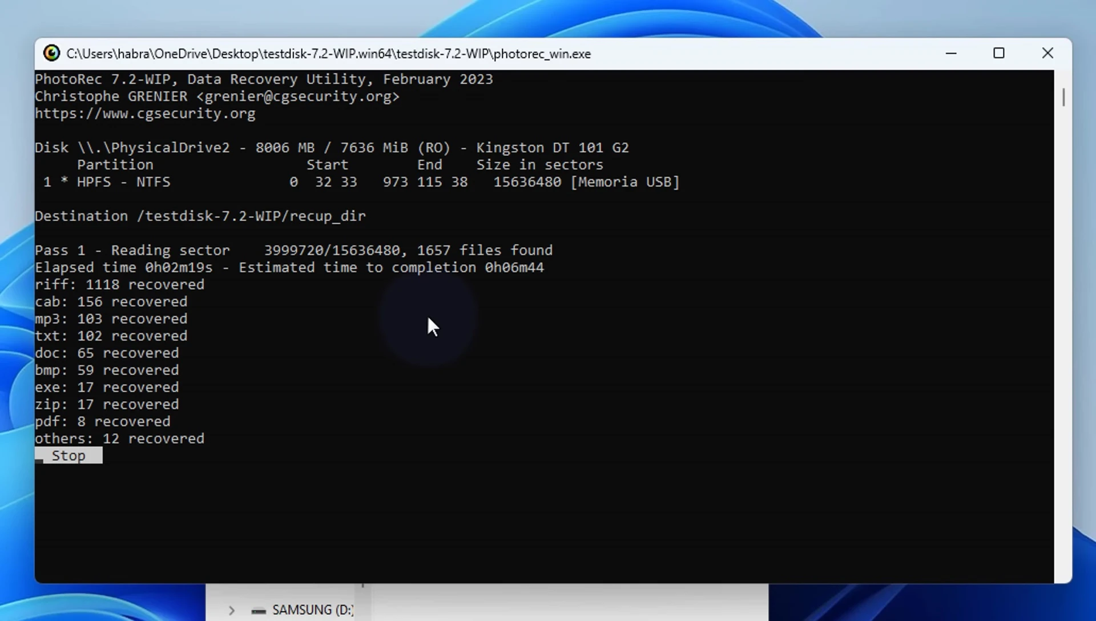The height and width of the screenshot is (621, 1096).
Task: Click the 'bmp: 59 recovered' line
Action: [107, 370]
